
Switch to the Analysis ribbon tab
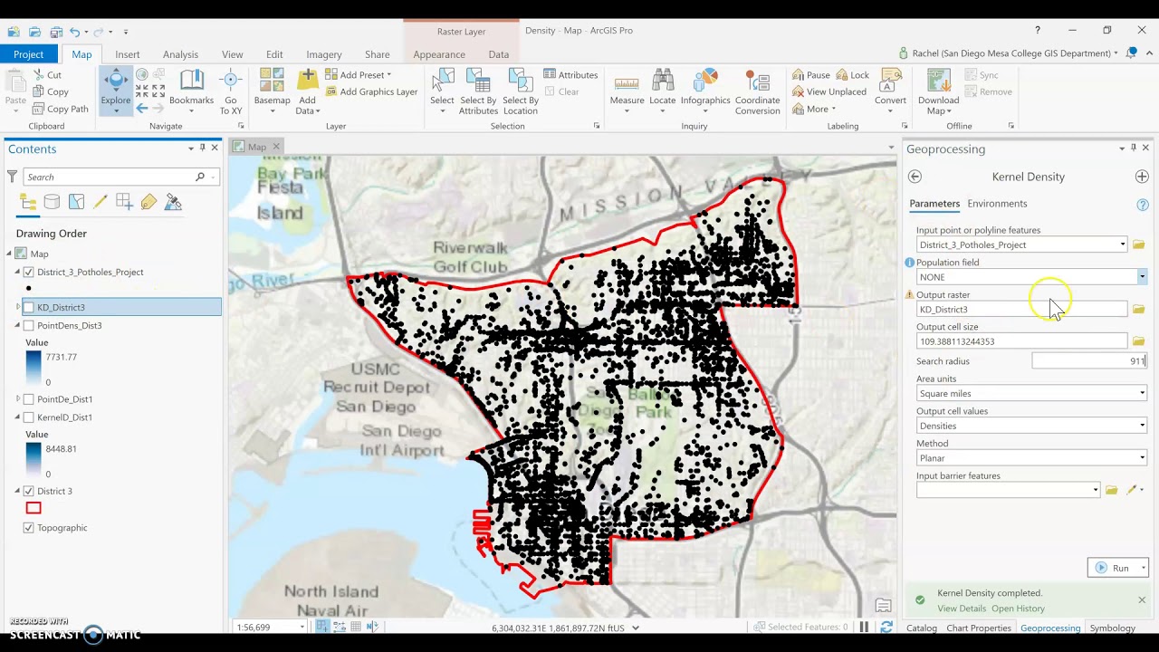pos(180,54)
